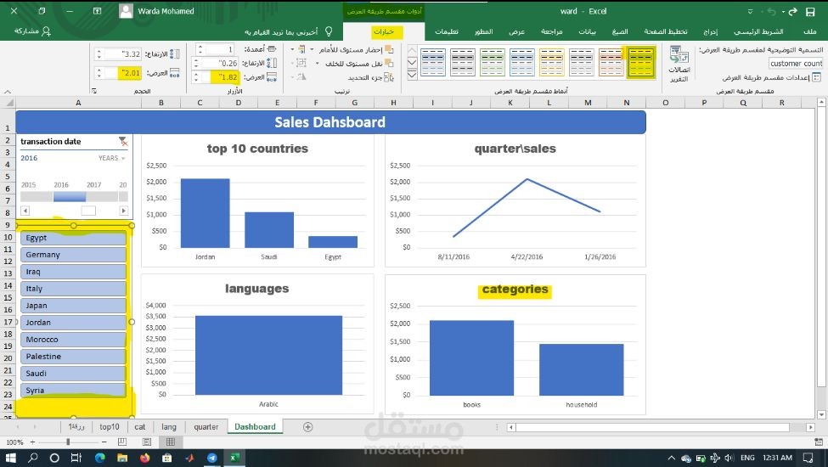This screenshot has width=828, height=467.
Task: Switch to the Page Layout (تخطيط الصفحة) tab
Action: coord(665,31)
